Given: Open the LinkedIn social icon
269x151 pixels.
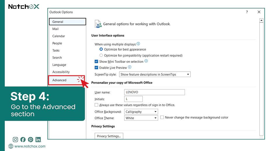Looking at the screenshot, I should click(38, 140).
